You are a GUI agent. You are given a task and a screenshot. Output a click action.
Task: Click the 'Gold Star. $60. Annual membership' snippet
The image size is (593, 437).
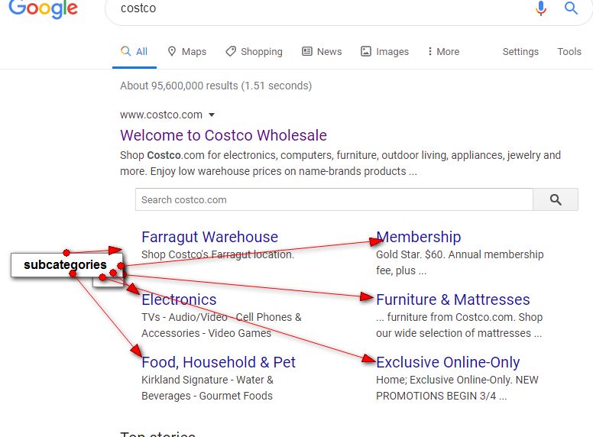click(460, 254)
